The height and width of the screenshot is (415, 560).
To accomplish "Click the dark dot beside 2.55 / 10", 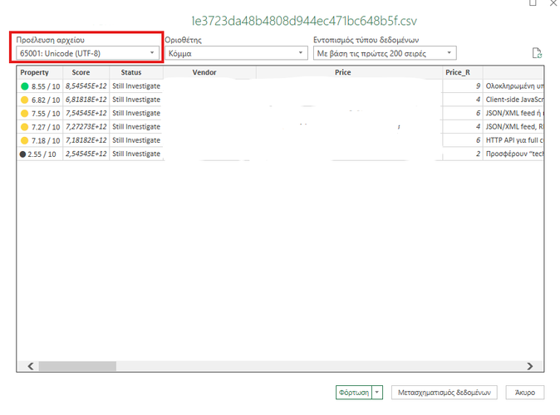I will 25,154.
